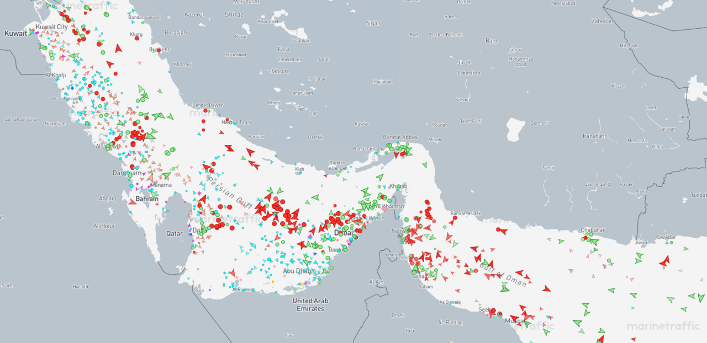
Task: Click the Kuwait City map label
Action: [x=52, y=26]
